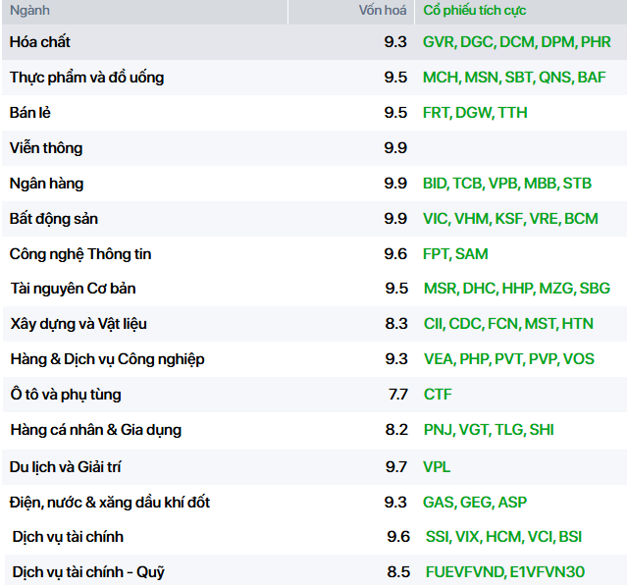Click the VPL stock ticker
Screen dimensions: 627x587
(437, 467)
